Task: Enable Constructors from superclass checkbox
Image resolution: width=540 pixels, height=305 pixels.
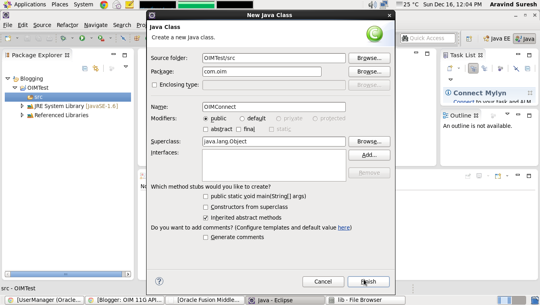Action: (x=205, y=207)
